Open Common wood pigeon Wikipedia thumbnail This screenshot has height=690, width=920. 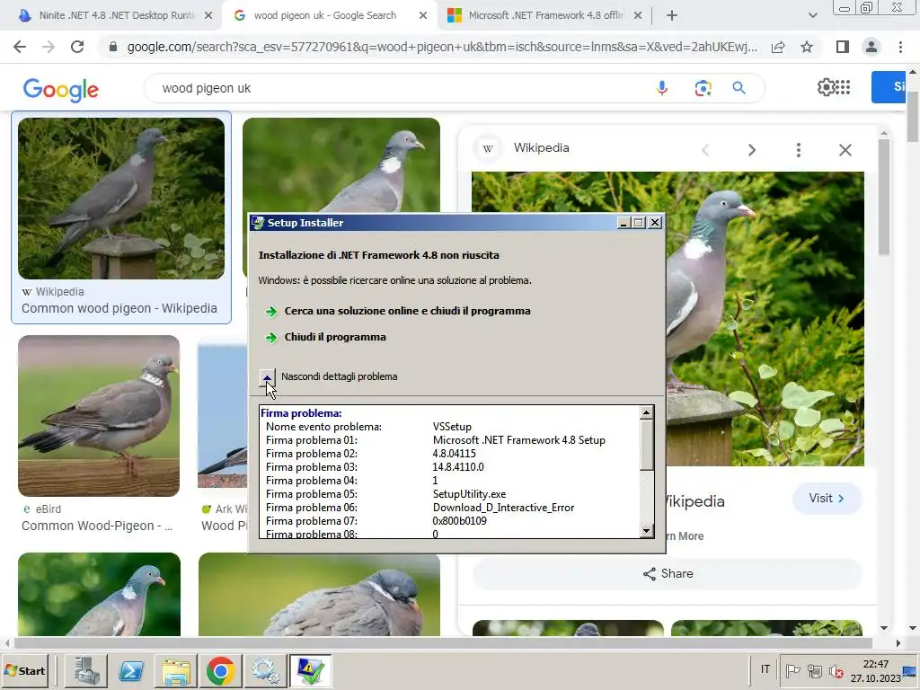(121, 199)
